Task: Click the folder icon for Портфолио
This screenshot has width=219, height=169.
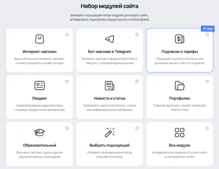Action: click(180, 86)
